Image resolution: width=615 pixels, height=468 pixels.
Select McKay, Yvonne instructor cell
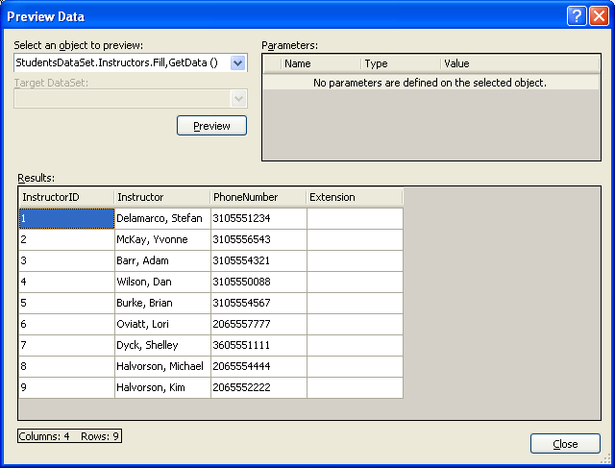[x=161, y=239]
